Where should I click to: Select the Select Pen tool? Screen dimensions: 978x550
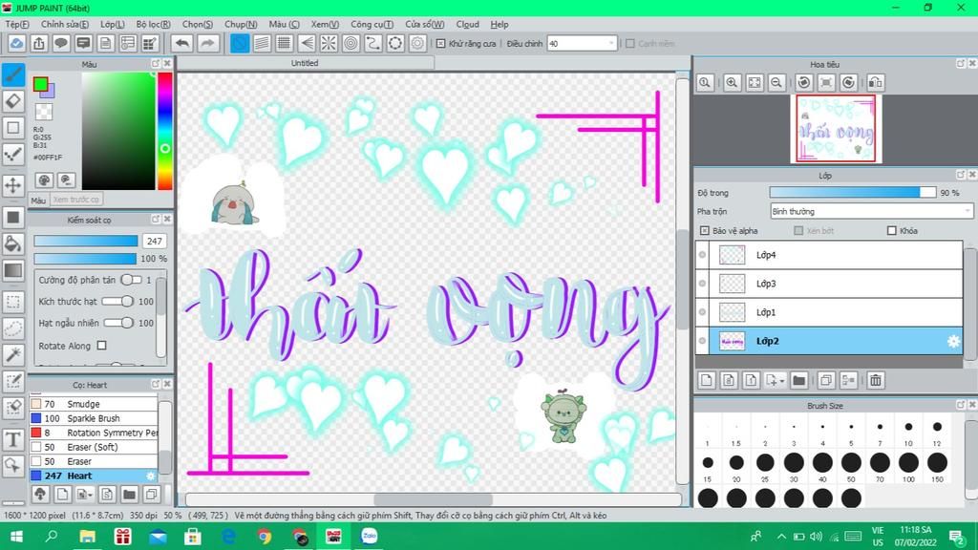point(13,381)
